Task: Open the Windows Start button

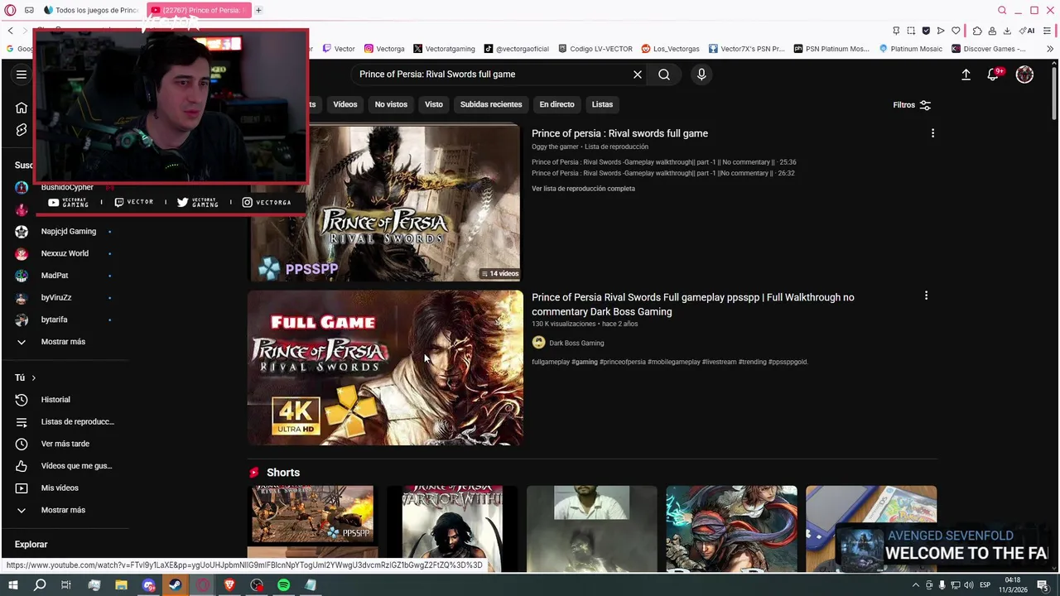Action: (x=12, y=585)
